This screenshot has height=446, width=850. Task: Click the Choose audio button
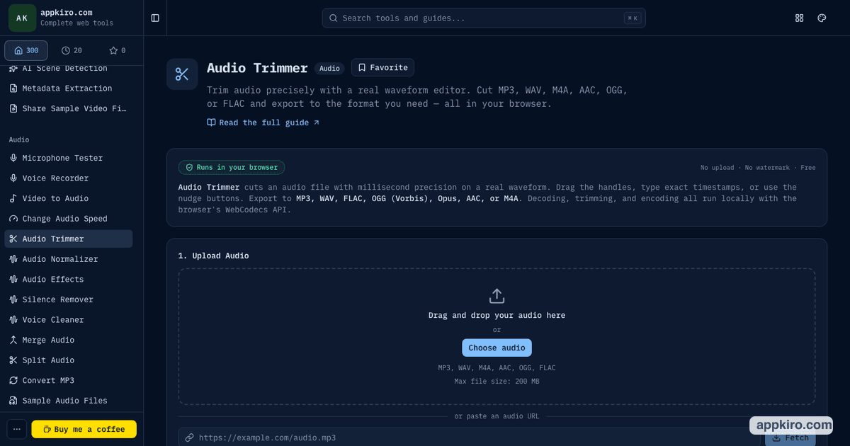coord(497,348)
